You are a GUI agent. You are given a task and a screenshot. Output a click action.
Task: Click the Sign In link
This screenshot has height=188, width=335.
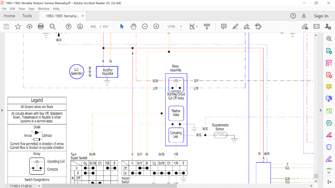tap(321, 16)
